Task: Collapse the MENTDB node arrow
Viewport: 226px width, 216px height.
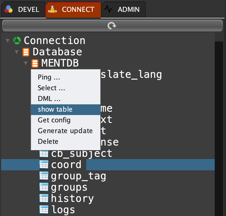Action: click(26, 63)
